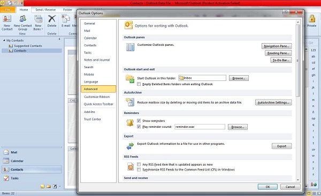Select Search category in Outlook Options
Image resolution: width=321 pixels, height=196 pixels.
[98, 67]
